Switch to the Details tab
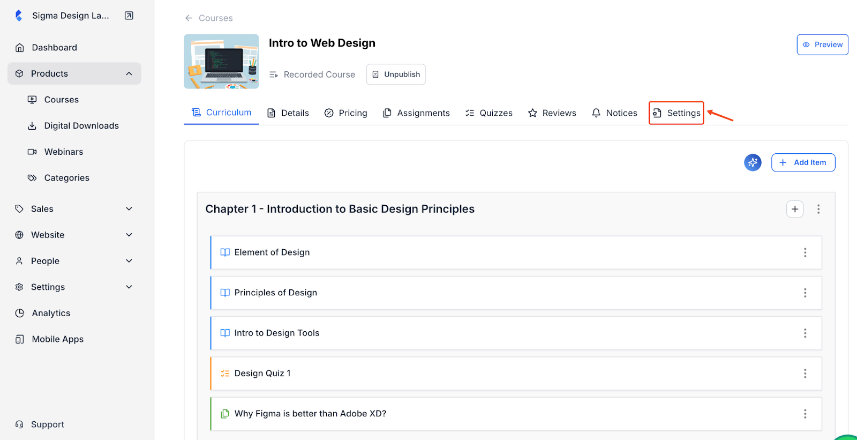Image resolution: width=857 pixels, height=440 pixels. pyautogui.click(x=288, y=113)
